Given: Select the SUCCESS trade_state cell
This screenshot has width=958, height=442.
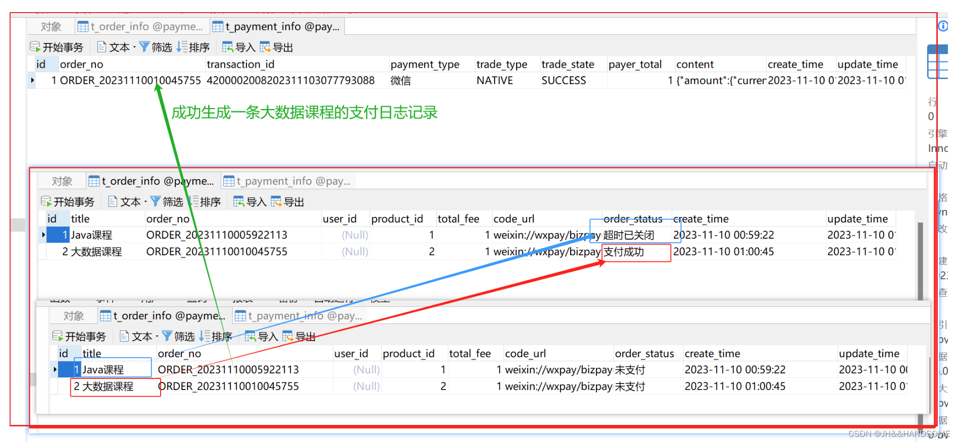Looking at the screenshot, I should tap(573, 80).
